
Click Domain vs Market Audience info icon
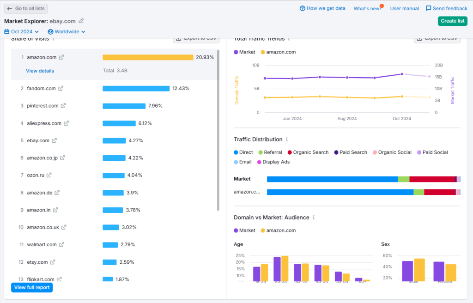(x=314, y=217)
